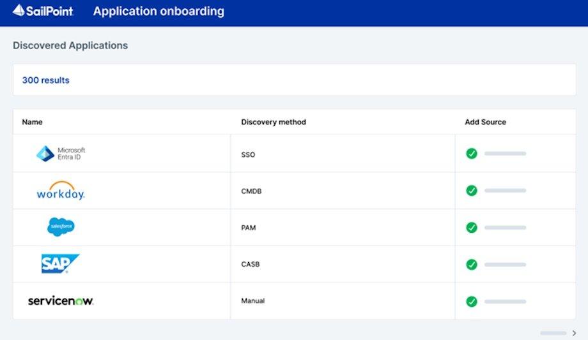Select the ServiceNow logo
Screen dimensions: 588x340
coord(61,300)
